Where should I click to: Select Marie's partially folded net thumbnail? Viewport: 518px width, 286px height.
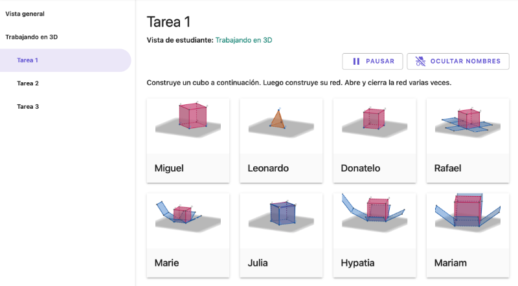click(x=188, y=221)
